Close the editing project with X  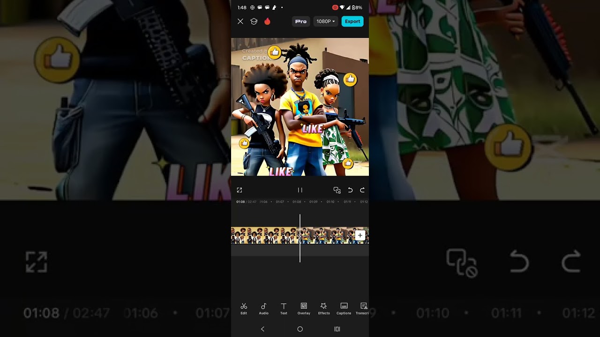[240, 22]
